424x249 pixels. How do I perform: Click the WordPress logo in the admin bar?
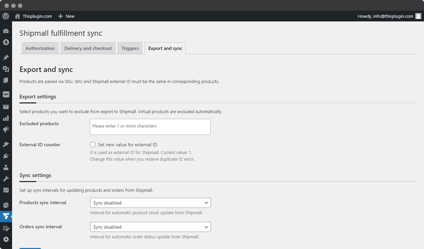(5, 16)
